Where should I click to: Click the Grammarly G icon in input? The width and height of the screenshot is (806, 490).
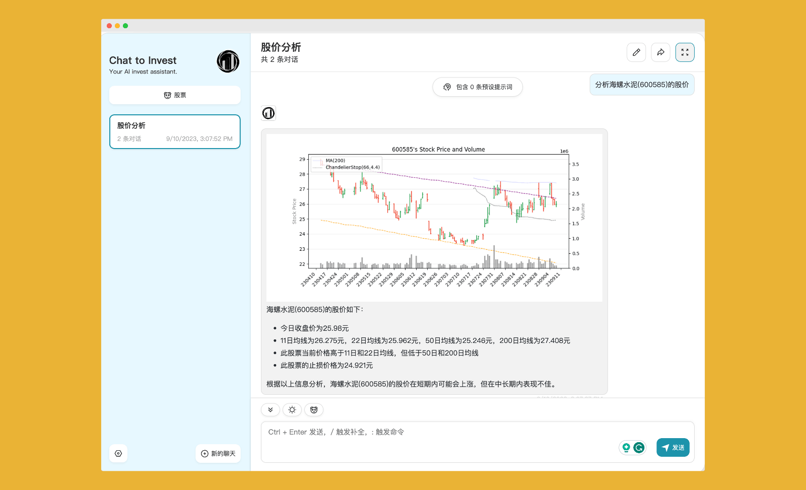coord(639,447)
